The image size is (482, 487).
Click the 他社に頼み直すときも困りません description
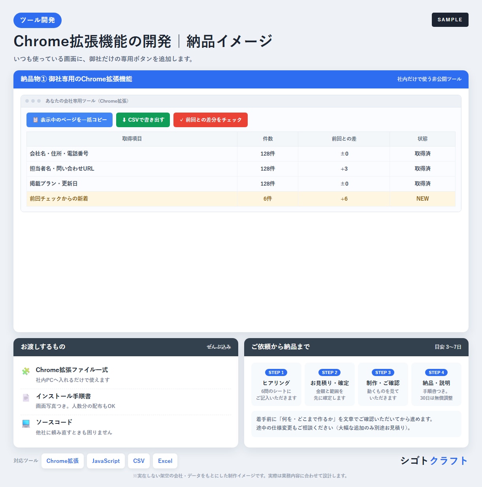[x=74, y=432]
